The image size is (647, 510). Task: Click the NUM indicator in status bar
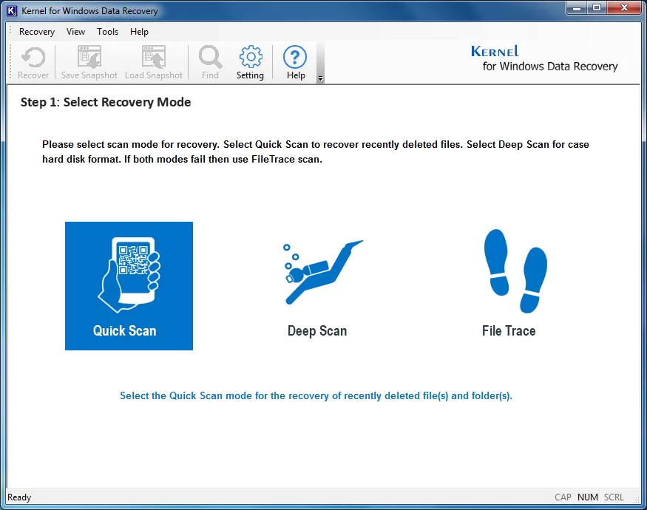(588, 497)
